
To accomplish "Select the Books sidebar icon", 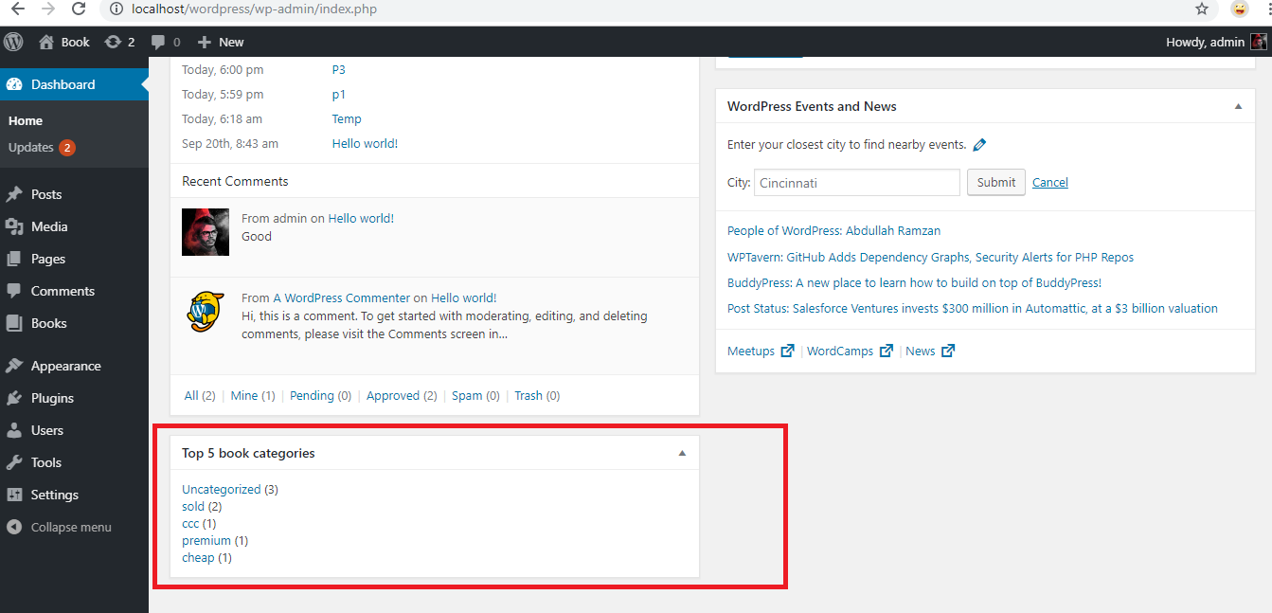I will tap(21, 323).
